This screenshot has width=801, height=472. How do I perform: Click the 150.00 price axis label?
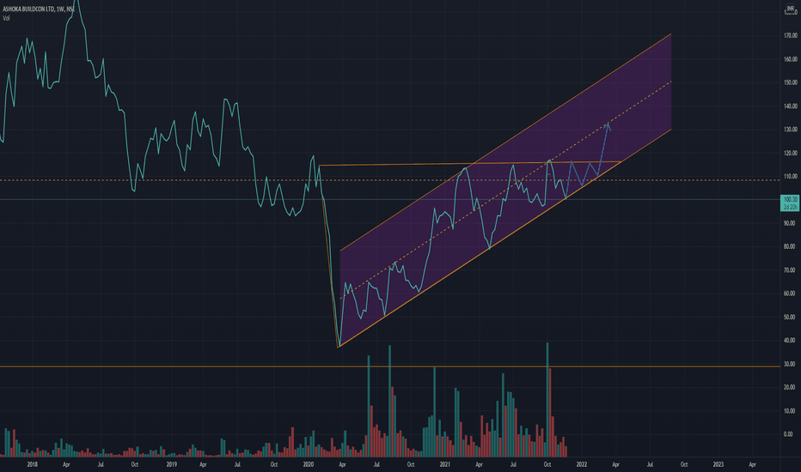[791, 82]
